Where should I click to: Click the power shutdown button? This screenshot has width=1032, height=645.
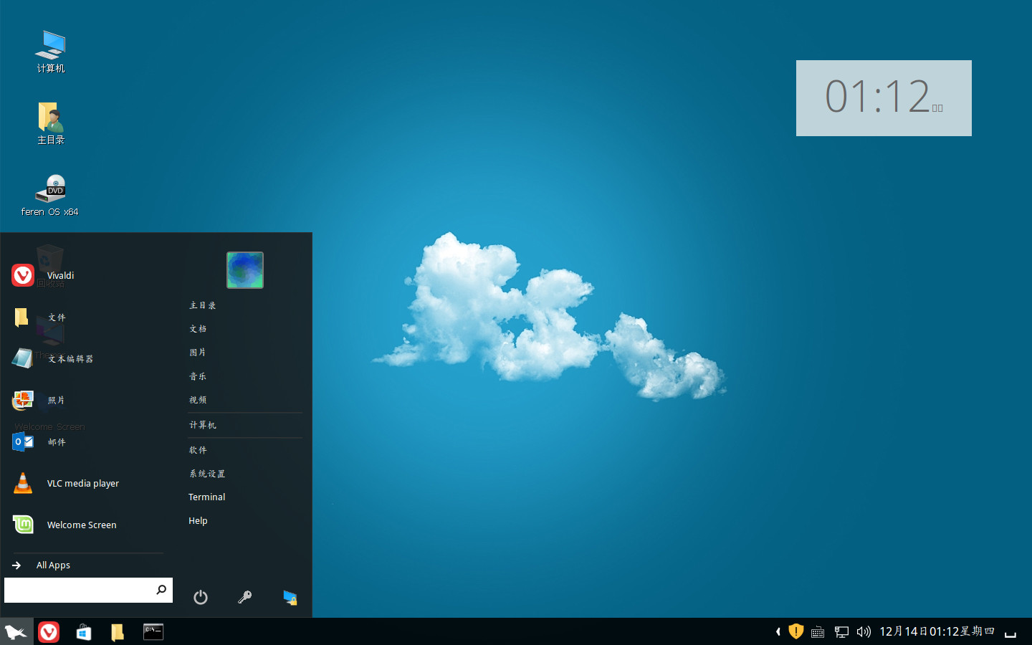tap(201, 597)
